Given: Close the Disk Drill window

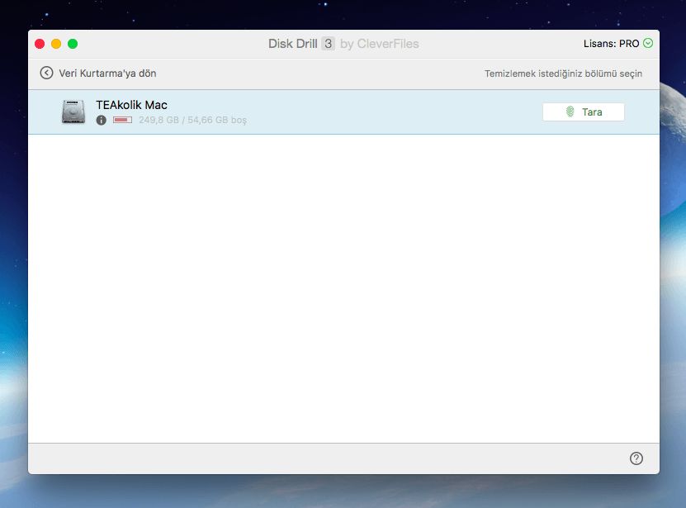Looking at the screenshot, I should tap(40, 44).
